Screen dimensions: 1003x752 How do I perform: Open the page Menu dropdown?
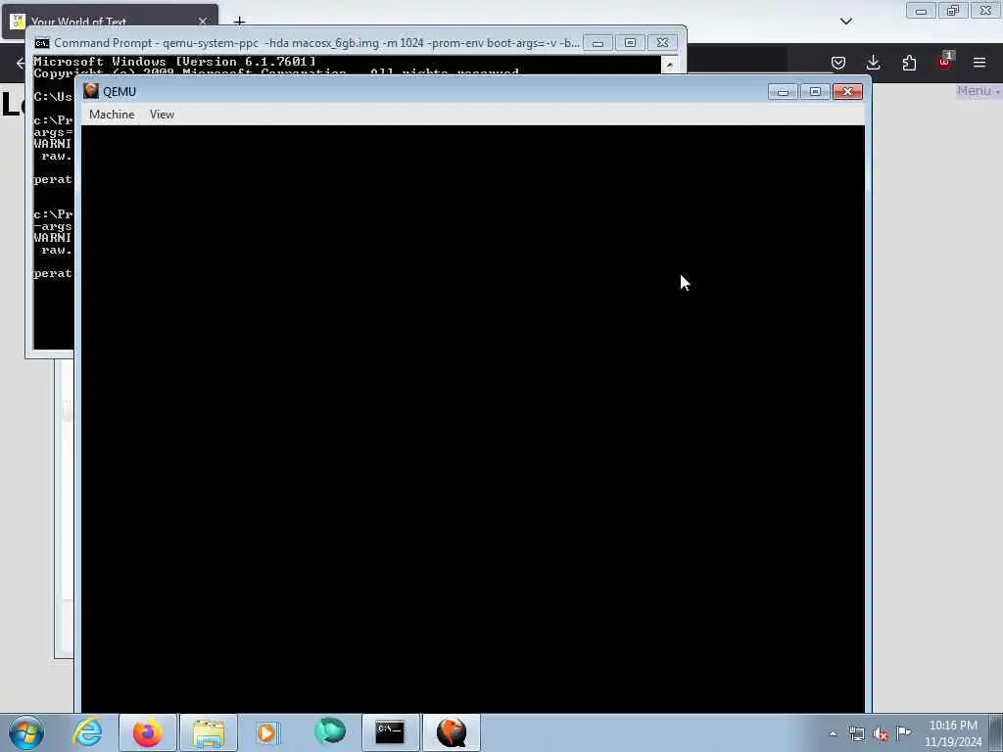coord(979,91)
